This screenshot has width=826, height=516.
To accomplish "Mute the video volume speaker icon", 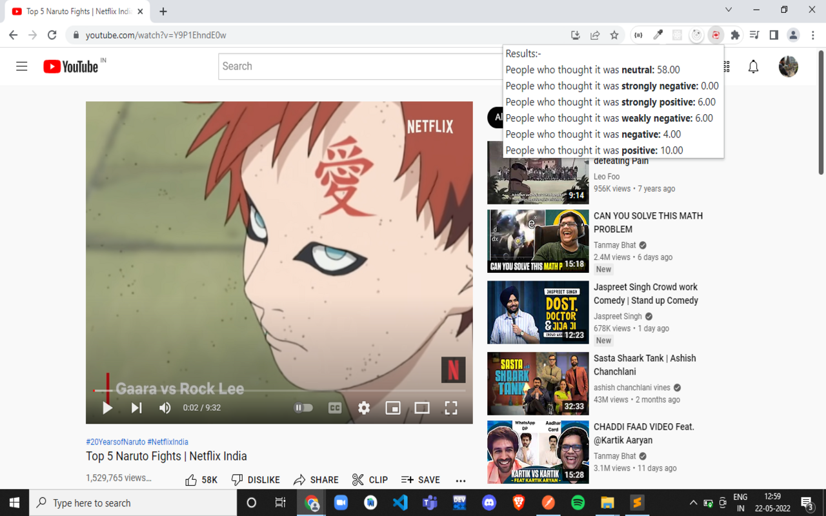I will click(x=165, y=408).
